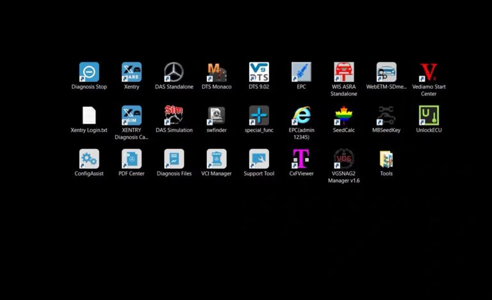492x300 pixels.
Task: Select the UnlockECU icon
Action: click(x=429, y=115)
